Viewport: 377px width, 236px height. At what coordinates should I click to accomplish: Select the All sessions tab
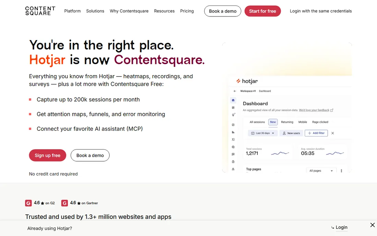coord(257,122)
